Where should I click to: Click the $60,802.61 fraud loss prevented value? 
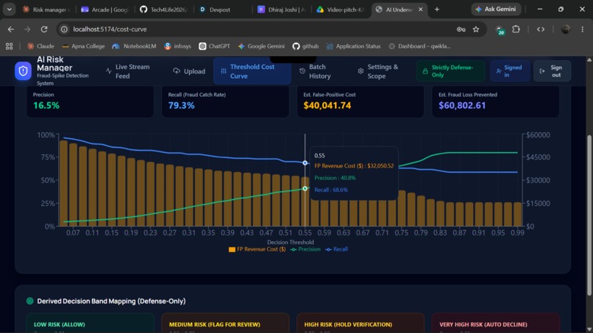[x=462, y=105]
